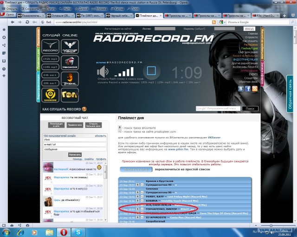The width and height of the screenshot is (297, 237).
Task: Click the Найти toolbar button
Action: pyautogui.click(x=65, y=9)
